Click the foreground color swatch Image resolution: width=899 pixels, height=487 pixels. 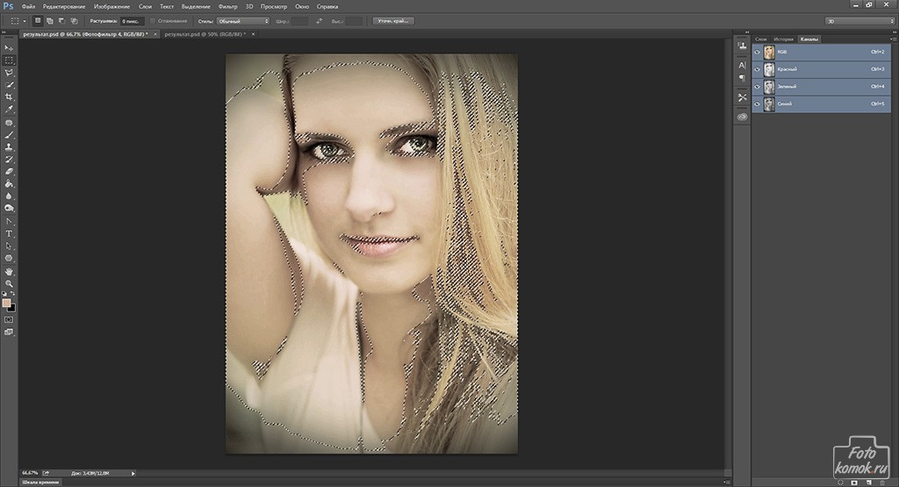point(7,303)
